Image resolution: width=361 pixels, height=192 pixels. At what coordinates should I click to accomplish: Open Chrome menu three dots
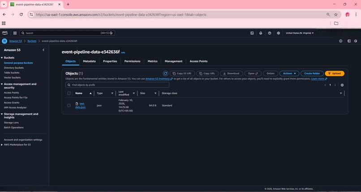tap(356, 14)
